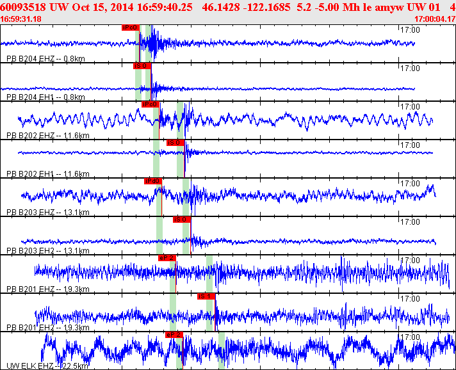Select the eP 2 pick flag on ELK EHZ
The image size is (456, 370).
coord(174,335)
